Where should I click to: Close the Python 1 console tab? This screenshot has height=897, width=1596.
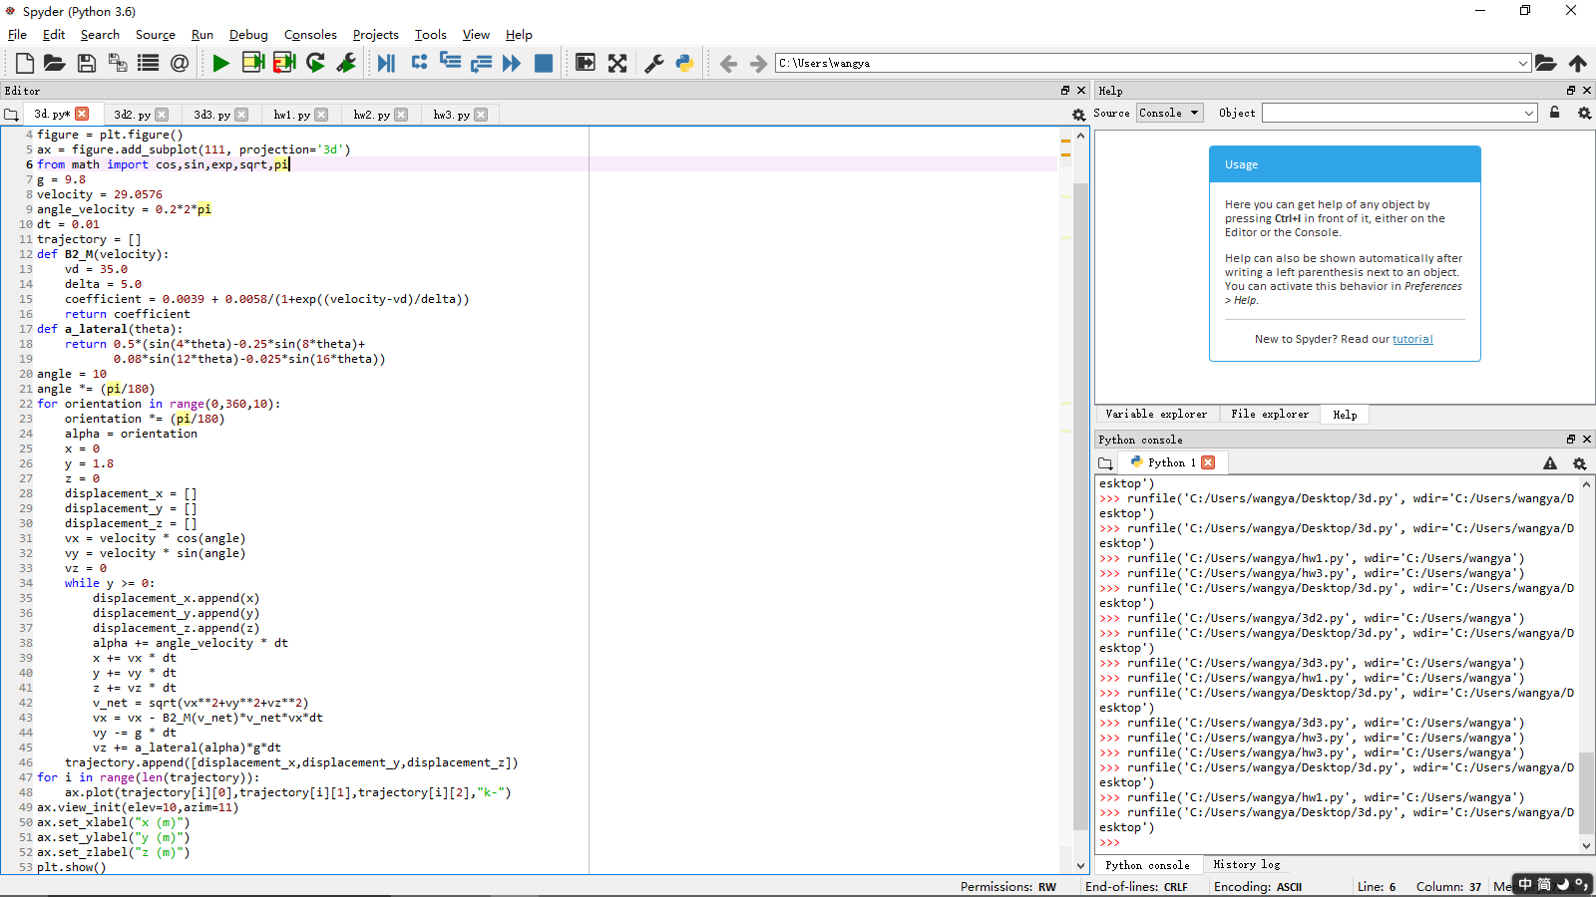pos(1208,462)
